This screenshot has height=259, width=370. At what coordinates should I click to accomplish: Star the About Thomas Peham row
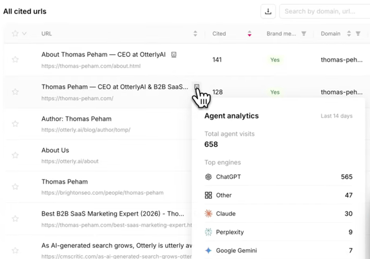tap(15, 60)
